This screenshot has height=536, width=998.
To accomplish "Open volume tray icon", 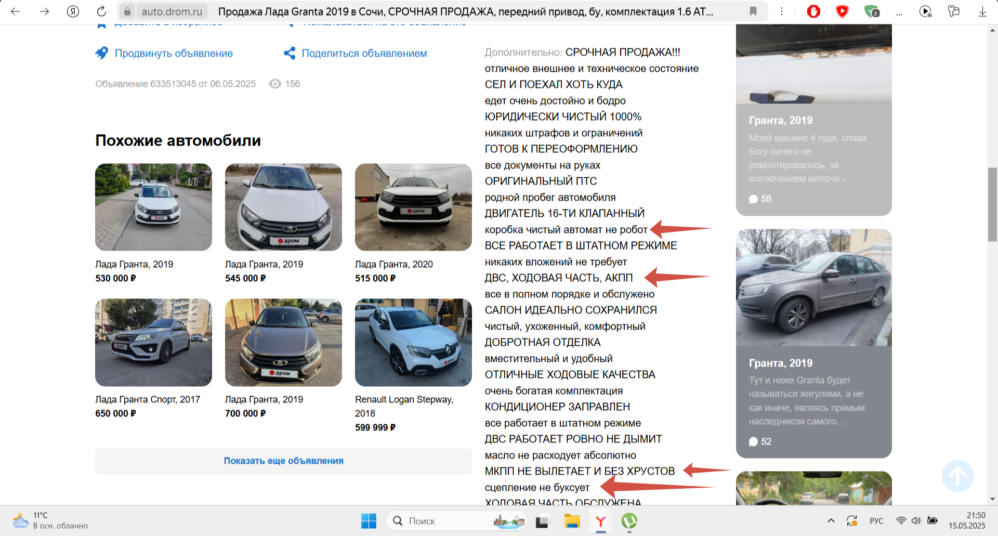I will pos(916,521).
